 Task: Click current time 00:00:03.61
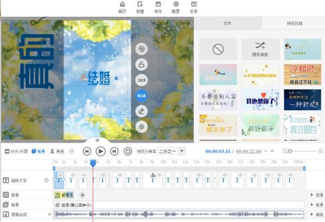point(218,151)
